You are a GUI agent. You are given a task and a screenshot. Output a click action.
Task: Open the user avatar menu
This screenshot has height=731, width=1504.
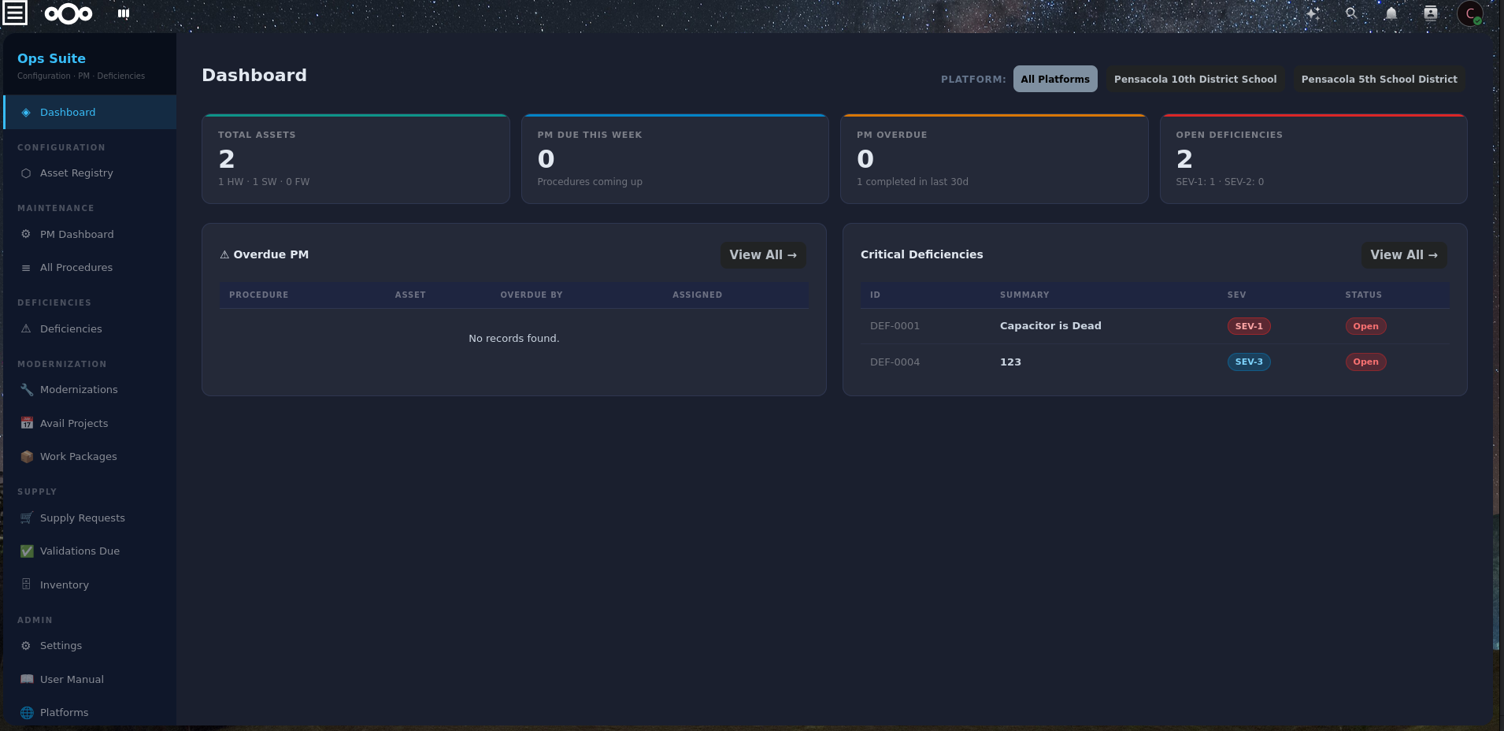click(1470, 13)
